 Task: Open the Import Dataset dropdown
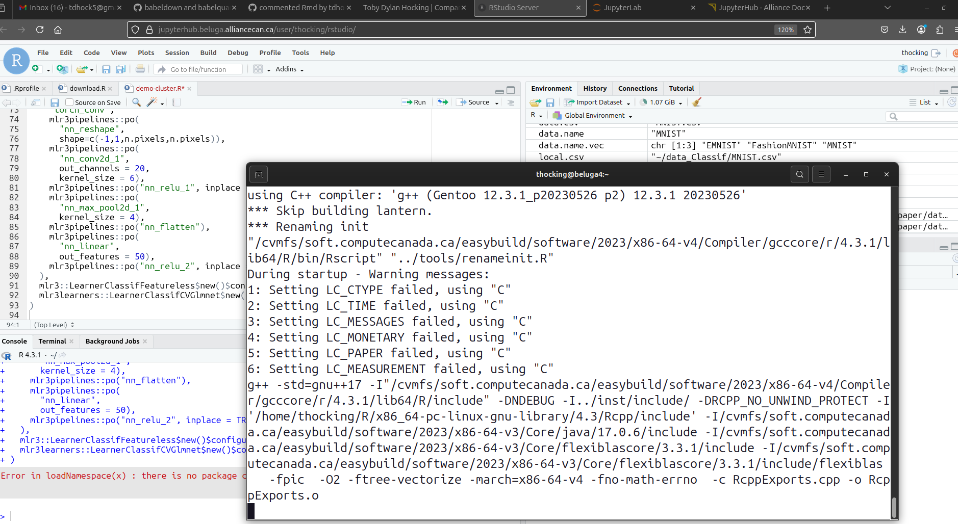[x=597, y=102]
